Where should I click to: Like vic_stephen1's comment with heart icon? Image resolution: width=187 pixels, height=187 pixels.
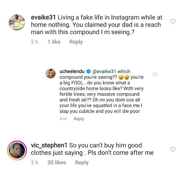pos(173,149)
